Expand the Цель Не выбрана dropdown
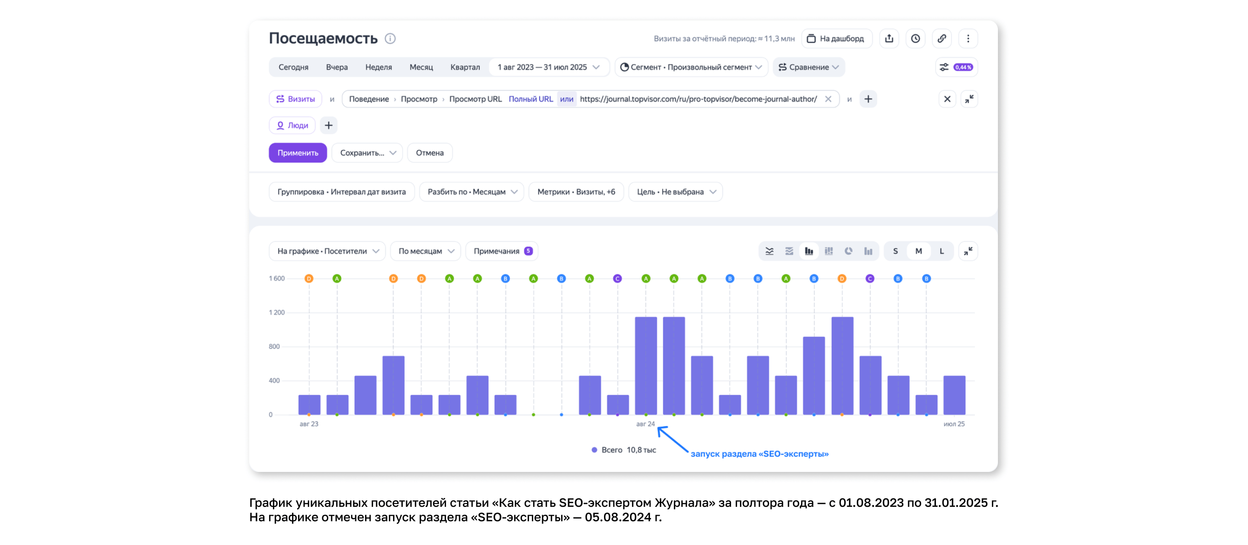 (675, 192)
